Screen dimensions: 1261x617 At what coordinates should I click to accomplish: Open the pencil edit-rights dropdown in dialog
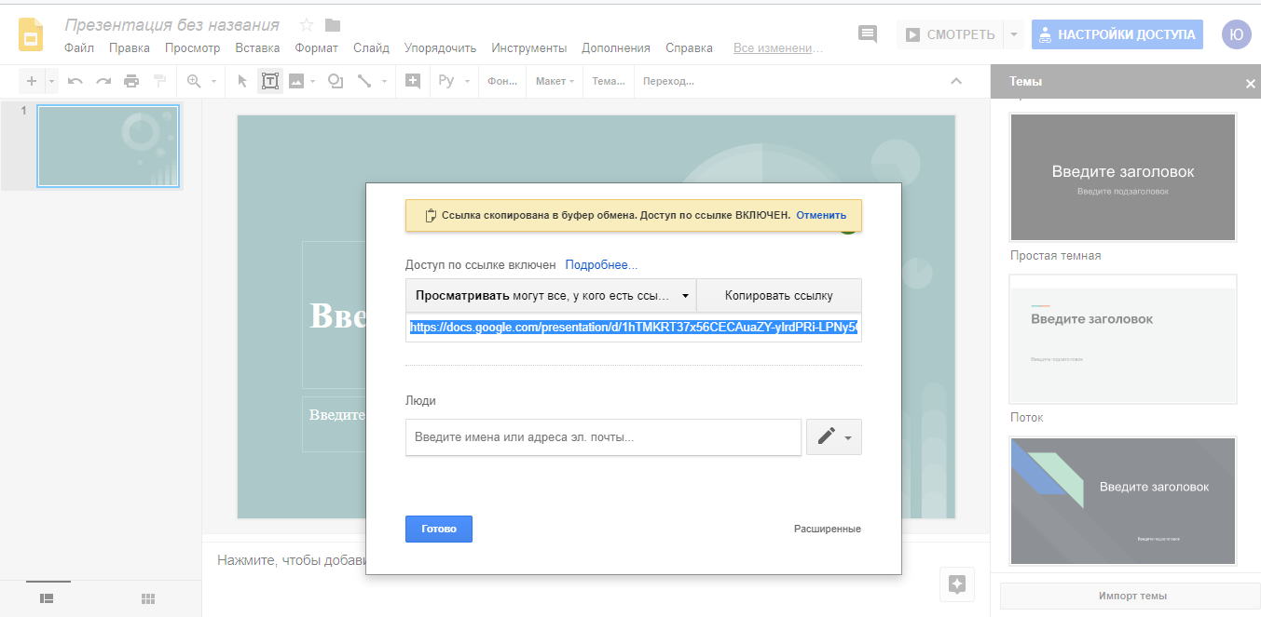[833, 436]
